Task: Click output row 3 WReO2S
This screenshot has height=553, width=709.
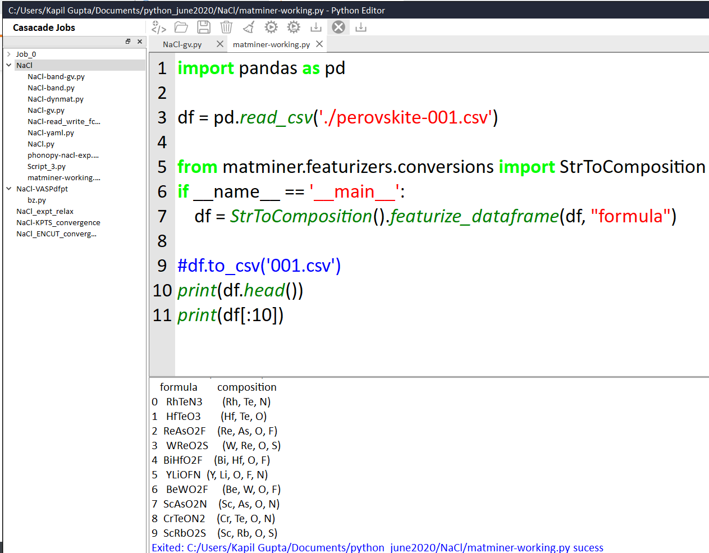Action: click(x=216, y=446)
